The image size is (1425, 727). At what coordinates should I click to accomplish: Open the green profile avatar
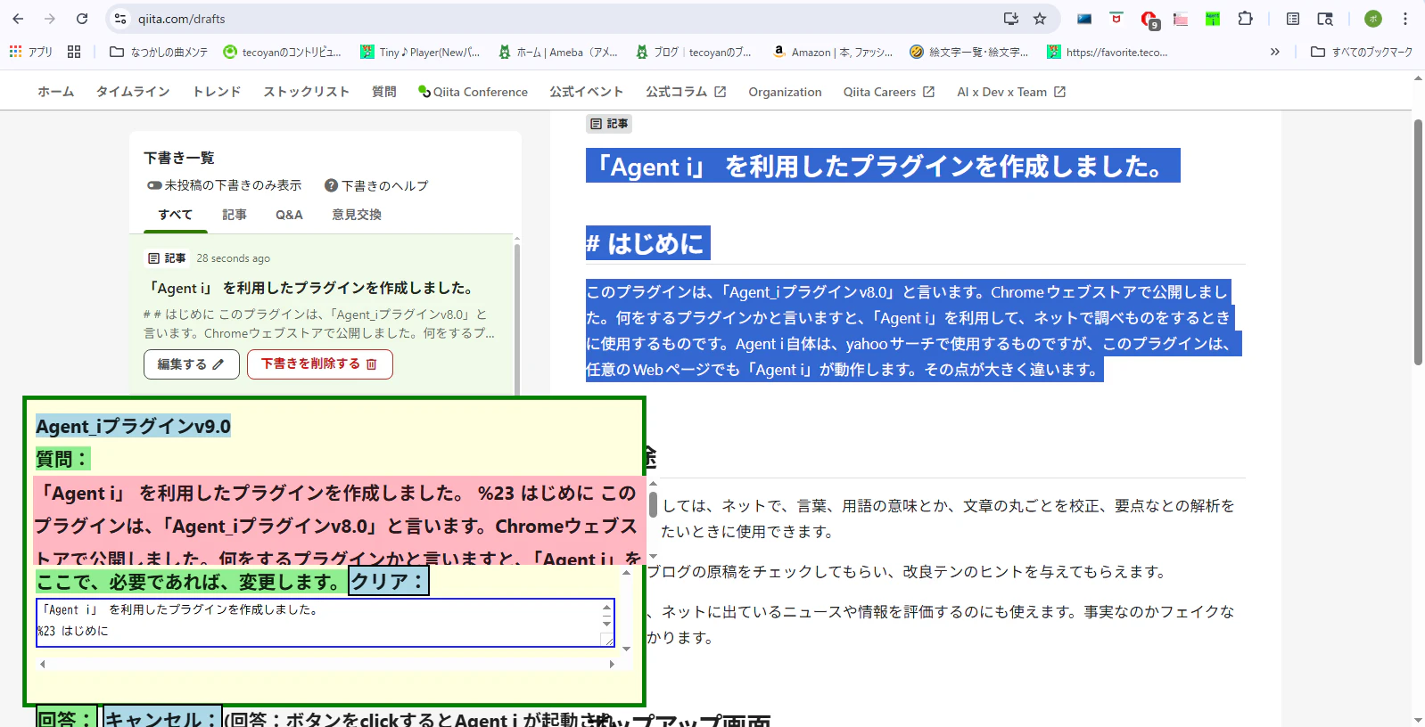pyautogui.click(x=1373, y=19)
